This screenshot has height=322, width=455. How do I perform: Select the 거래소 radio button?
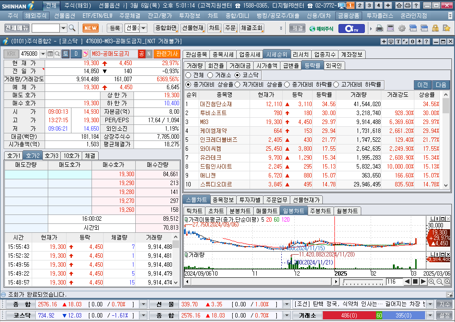pyautogui.click(x=210, y=75)
